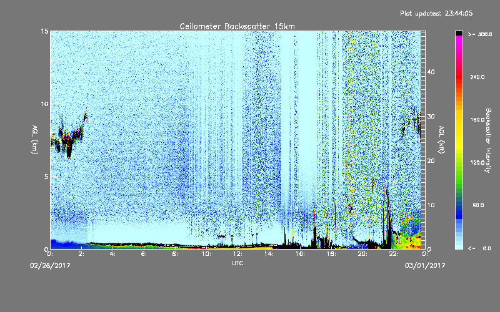This screenshot has height=312, width=500.
Task: Click the '180.0' colorbar value
Action: (477, 120)
